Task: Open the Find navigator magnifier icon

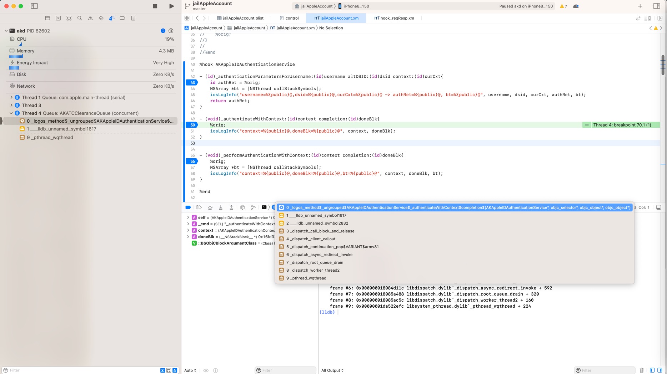Action: [x=80, y=18]
